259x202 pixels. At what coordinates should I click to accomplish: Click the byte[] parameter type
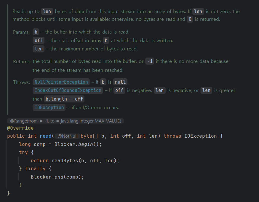click(x=89, y=136)
